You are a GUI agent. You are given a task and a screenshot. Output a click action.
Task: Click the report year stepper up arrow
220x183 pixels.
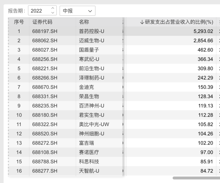53,9
